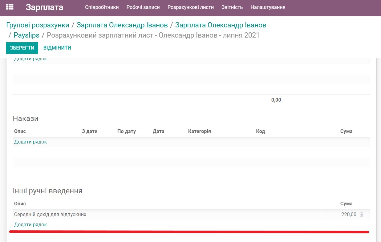Click the Сума column header
The height and width of the screenshot is (242, 381).
tap(347, 204)
